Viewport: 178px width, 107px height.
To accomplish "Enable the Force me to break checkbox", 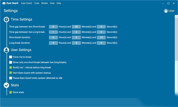I will coord(11,57).
